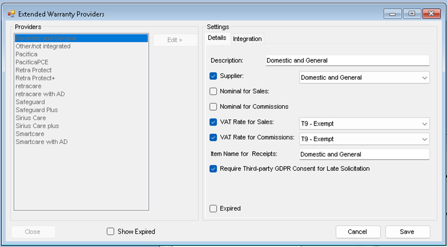Image resolution: width=447 pixels, height=247 pixels.
Task: Open the VAT Rate for Commissions dropdown
Action: (x=364, y=139)
